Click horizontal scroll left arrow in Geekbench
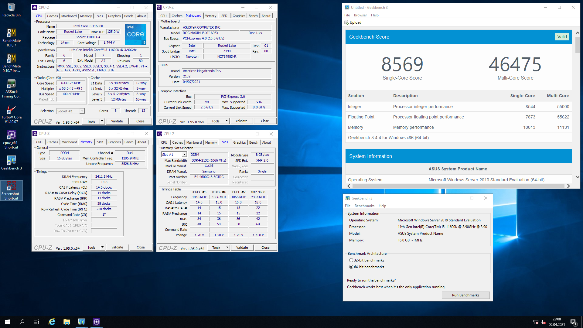The image size is (583, 328). click(349, 186)
